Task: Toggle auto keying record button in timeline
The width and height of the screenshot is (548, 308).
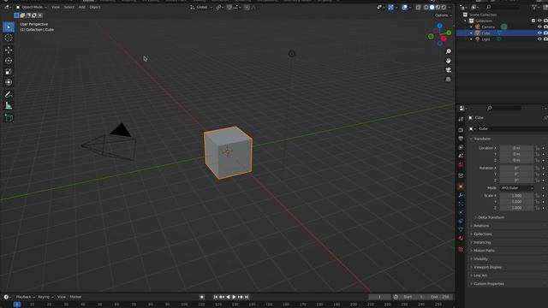Action: coord(202,297)
